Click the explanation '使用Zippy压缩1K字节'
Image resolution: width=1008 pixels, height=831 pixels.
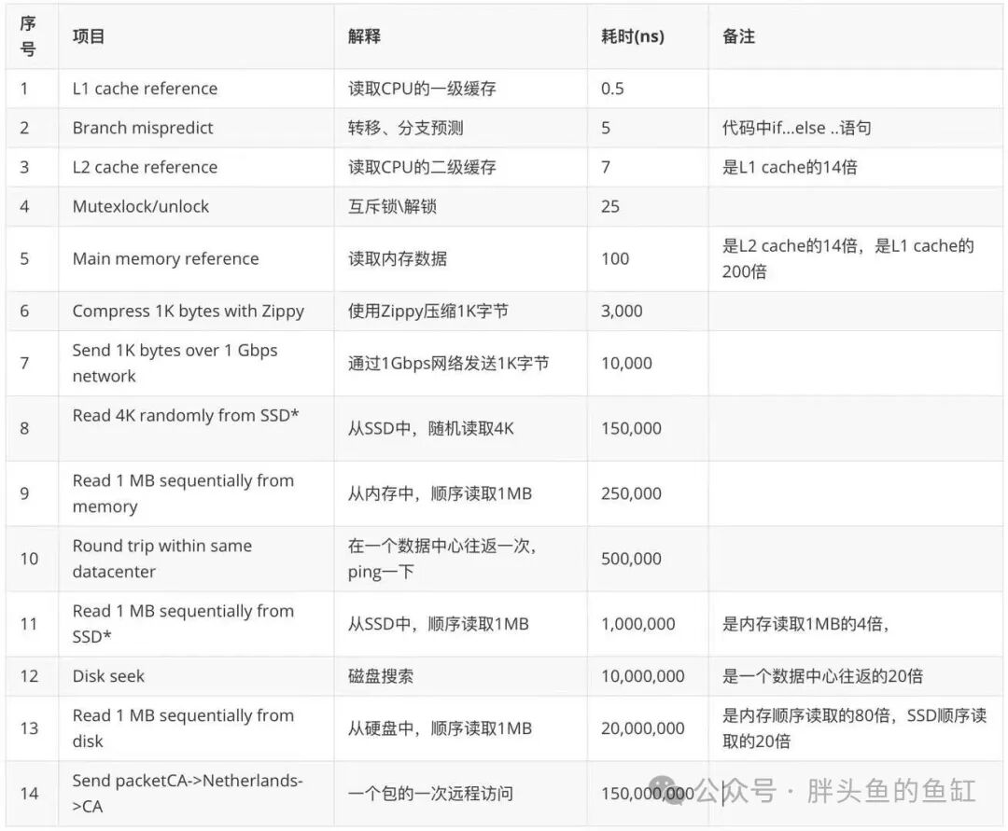pos(428,311)
